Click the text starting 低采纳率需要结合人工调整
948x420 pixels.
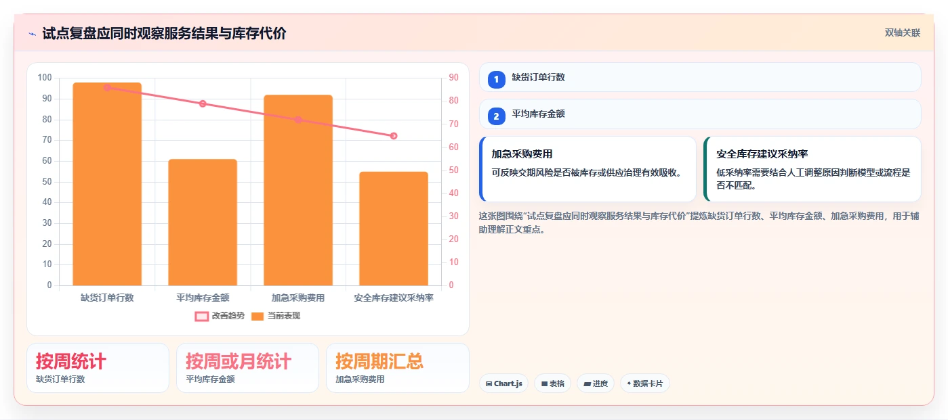pos(813,179)
